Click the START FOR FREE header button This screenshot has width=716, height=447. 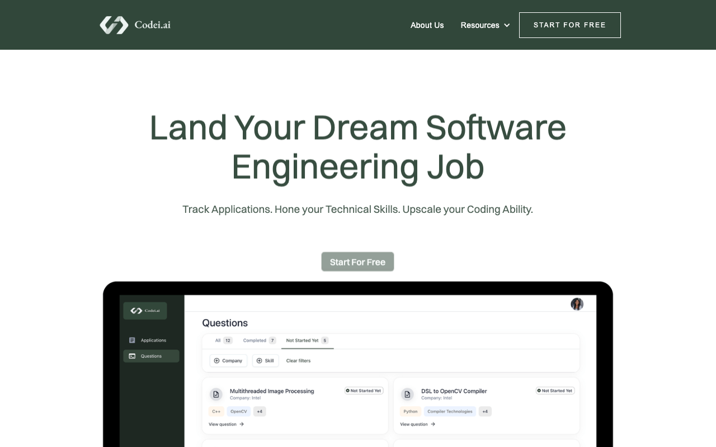click(569, 25)
